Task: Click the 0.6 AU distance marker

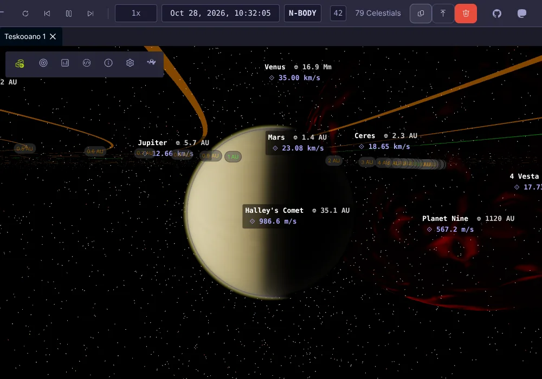Action: (x=95, y=151)
